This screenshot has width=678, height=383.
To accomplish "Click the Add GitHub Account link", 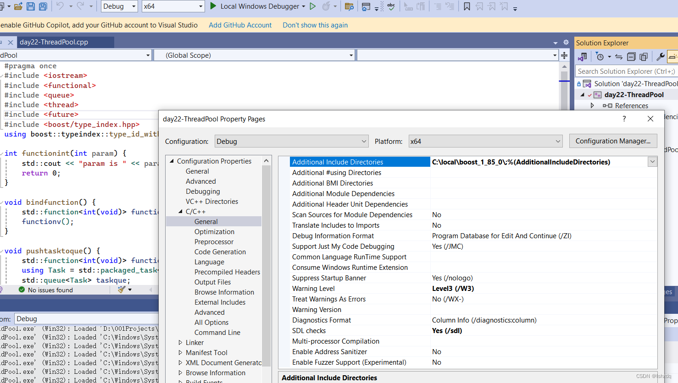I will pyautogui.click(x=240, y=25).
